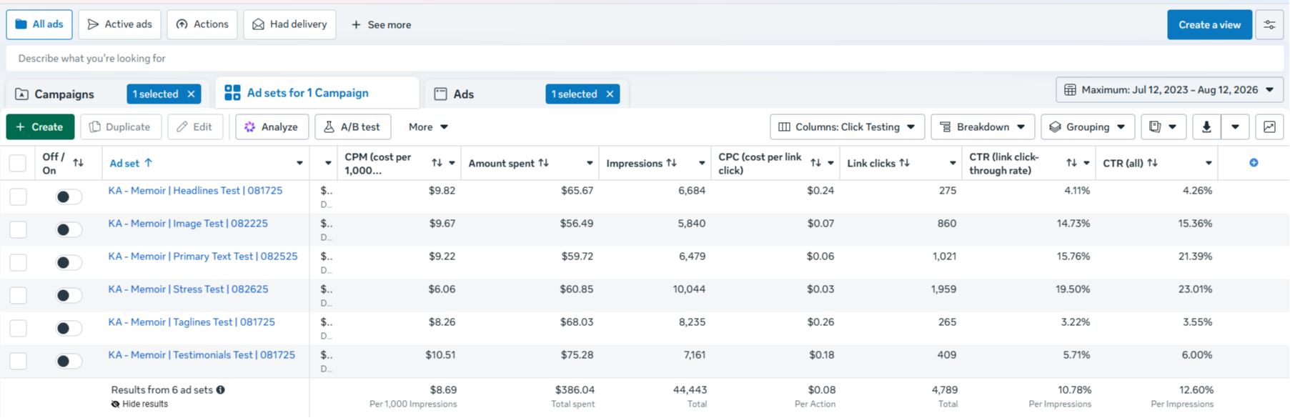1290x418 pixels.
Task: Click the results info icon
Action: (x=221, y=390)
